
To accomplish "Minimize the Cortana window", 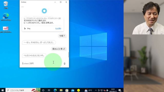I will point(55,2).
